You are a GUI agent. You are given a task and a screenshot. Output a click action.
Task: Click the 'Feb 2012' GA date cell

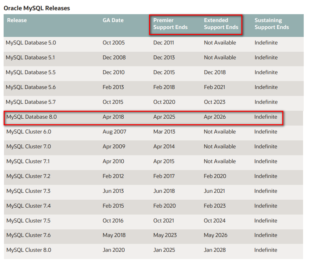click(113, 176)
